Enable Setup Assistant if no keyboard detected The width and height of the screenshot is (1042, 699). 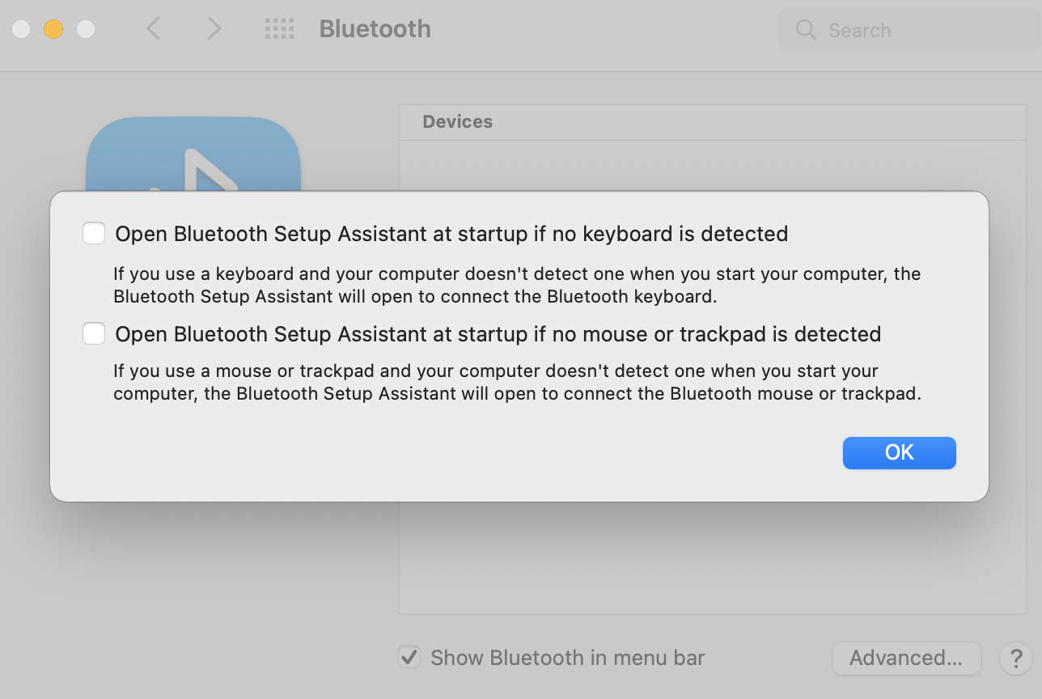point(94,234)
